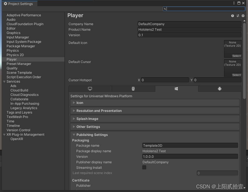Expand the Icon section
Viewport: 248px width, 192px height.
tap(155, 103)
